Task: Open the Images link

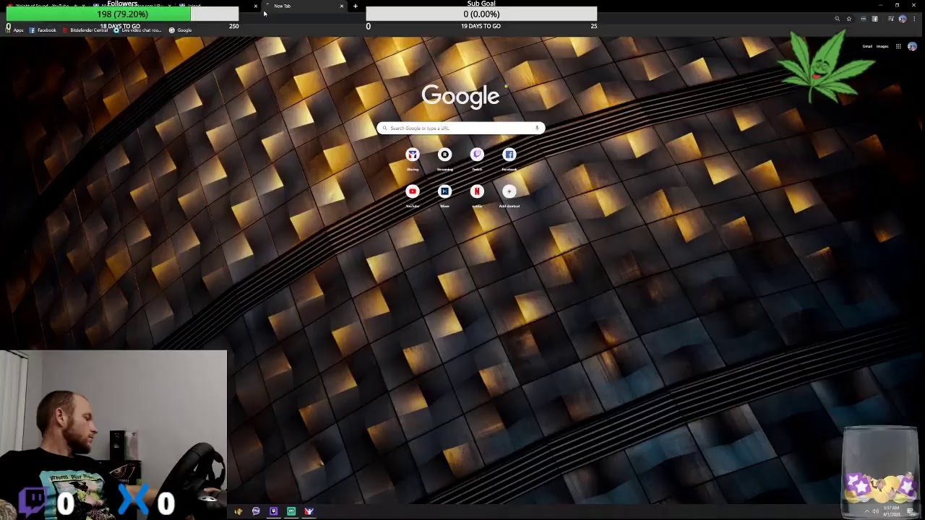Action: pyautogui.click(x=882, y=46)
